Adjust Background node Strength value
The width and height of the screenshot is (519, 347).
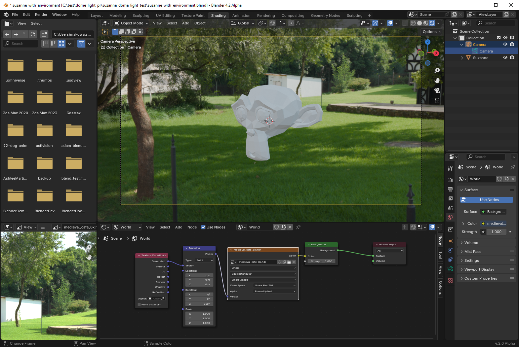click(x=321, y=261)
